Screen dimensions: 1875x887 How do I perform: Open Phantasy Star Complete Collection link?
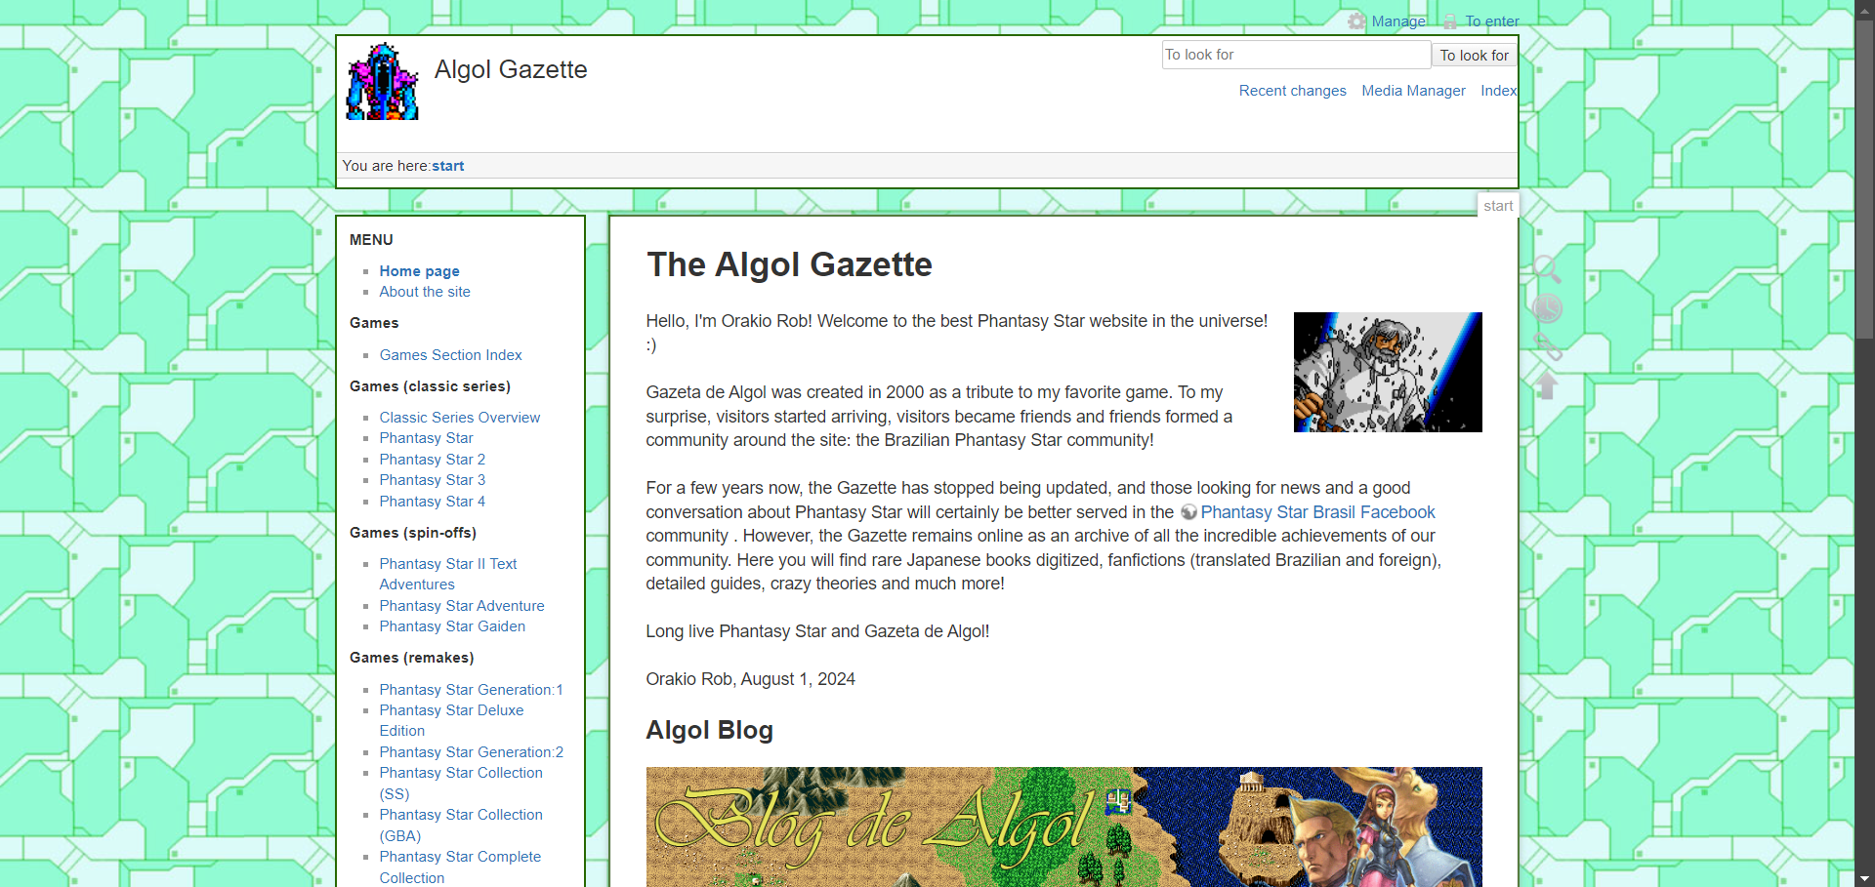click(460, 867)
